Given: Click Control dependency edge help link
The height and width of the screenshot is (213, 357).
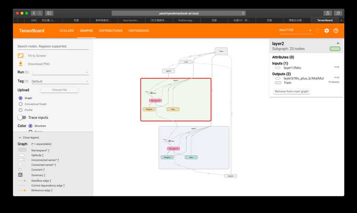Looking at the screenshot, I should tap(64, 185).
